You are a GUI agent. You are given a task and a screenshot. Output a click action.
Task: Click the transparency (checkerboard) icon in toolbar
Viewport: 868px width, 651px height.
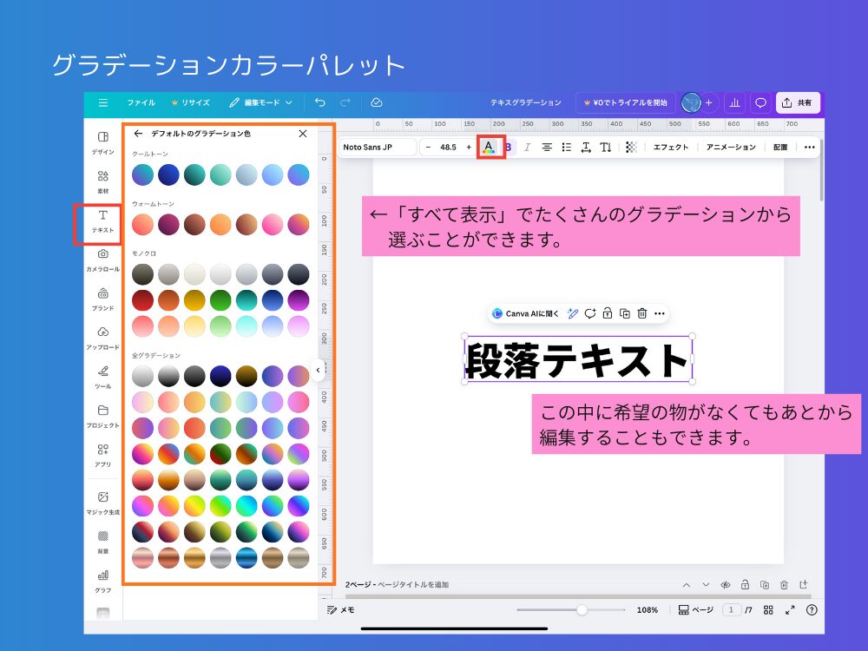pyautogui.click(x=630, y=147)
